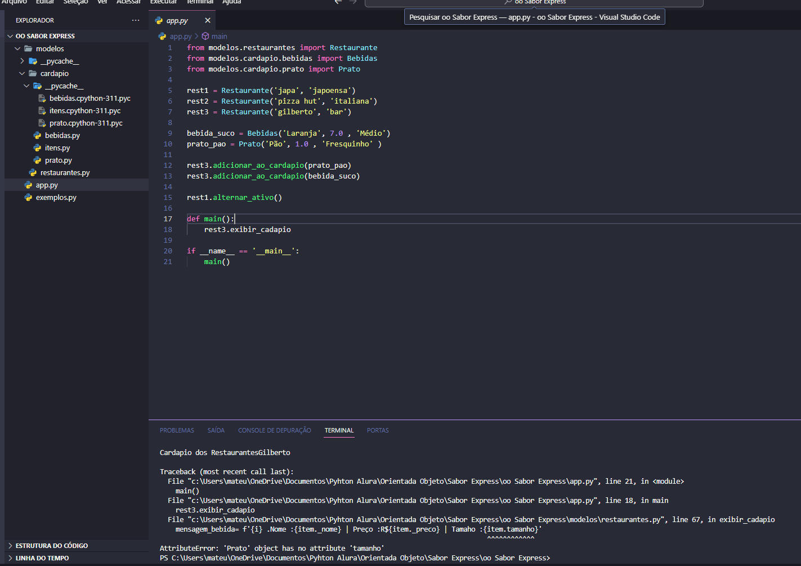Close the app.py editor tab
The width and height of the screenshot is (801, 566).
pos(208,20)
